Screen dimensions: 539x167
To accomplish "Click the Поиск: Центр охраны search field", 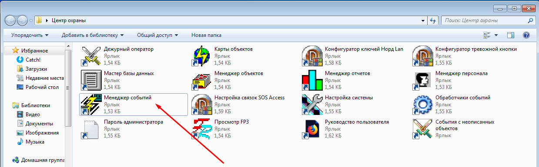I will [x=488, y=20].
